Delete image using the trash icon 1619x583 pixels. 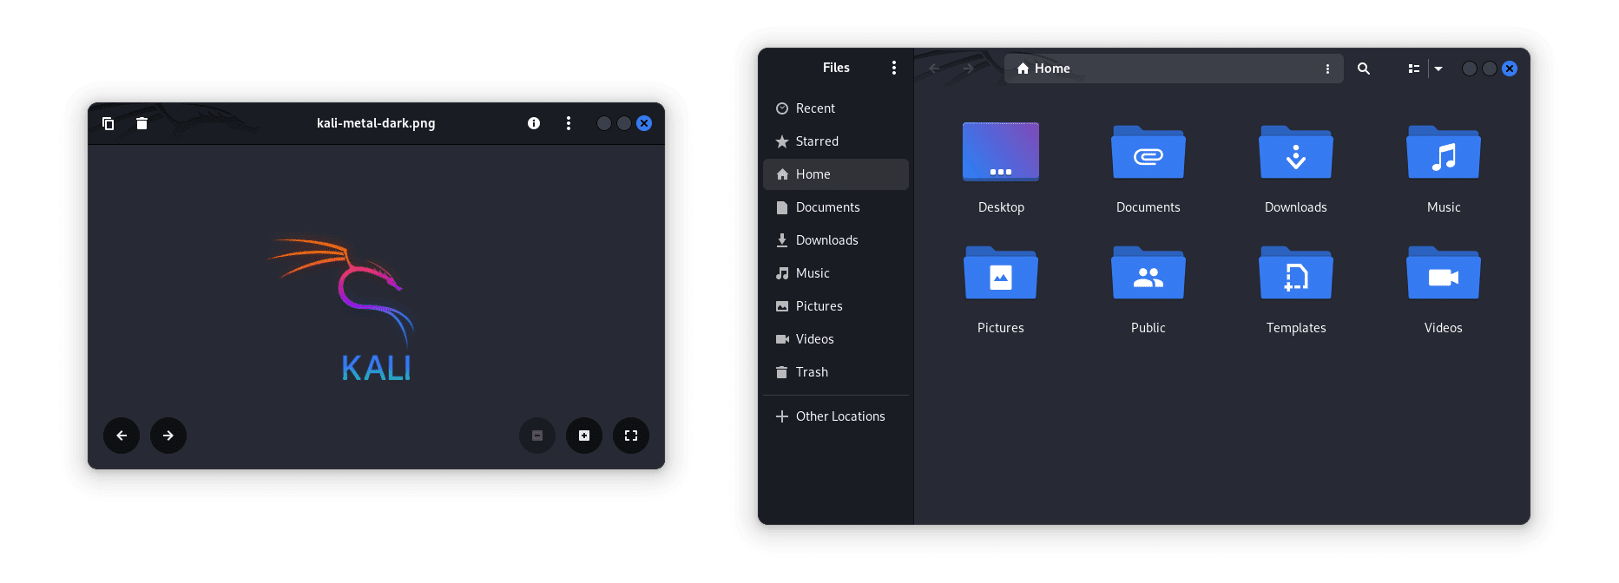(x=141, y=123)
